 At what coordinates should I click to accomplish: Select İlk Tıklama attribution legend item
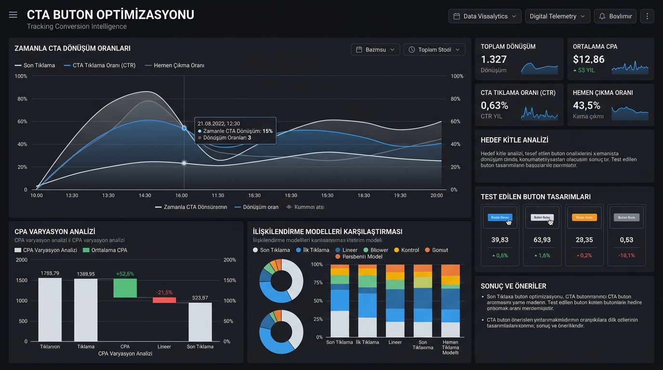[x=313, y=250]
